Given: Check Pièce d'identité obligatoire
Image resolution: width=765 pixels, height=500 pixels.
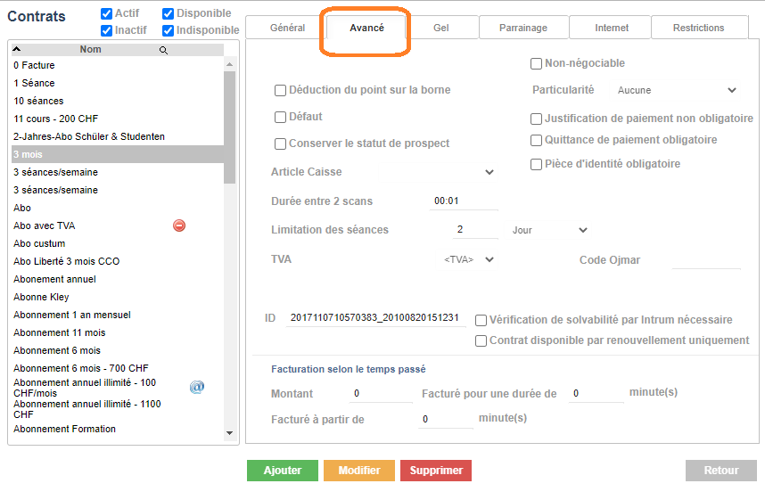Looking at the screenshot, I should 537,164.
